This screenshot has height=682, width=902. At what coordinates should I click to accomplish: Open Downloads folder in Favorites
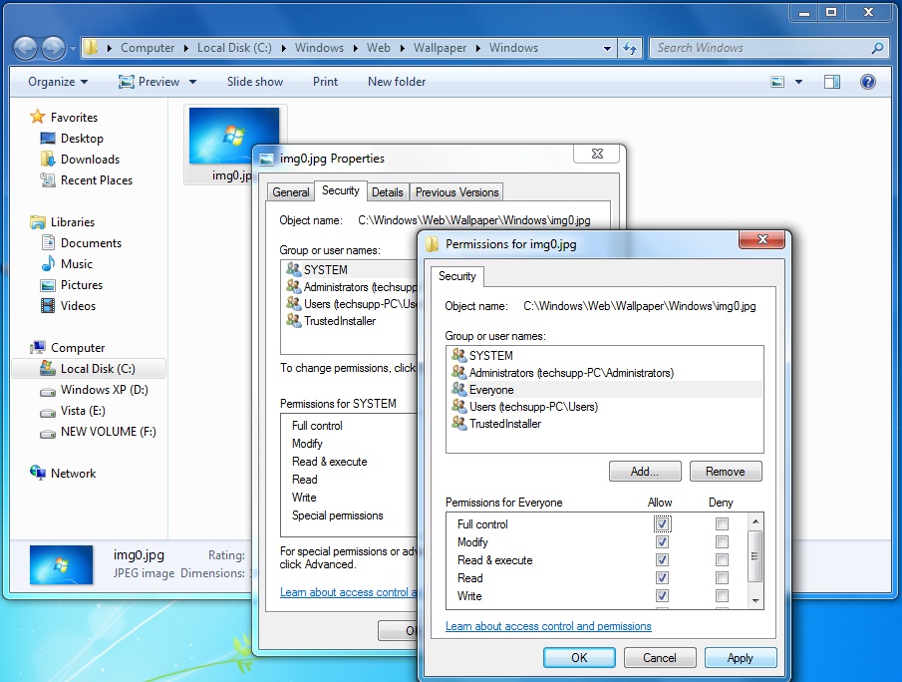click(x=90, y=160)
